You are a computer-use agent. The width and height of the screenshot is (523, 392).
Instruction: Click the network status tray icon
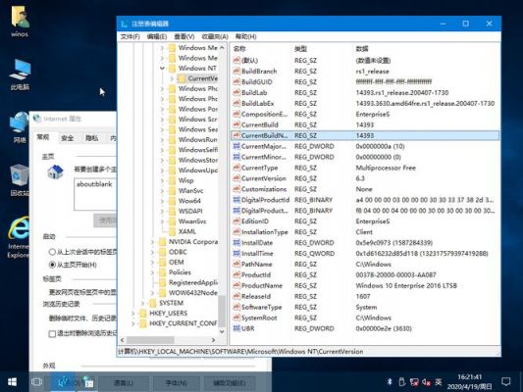pos(414,382)
